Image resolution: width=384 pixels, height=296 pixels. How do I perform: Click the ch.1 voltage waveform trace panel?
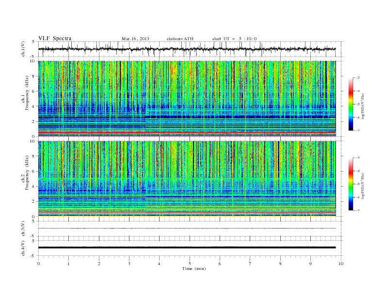(x=190, y=49)
